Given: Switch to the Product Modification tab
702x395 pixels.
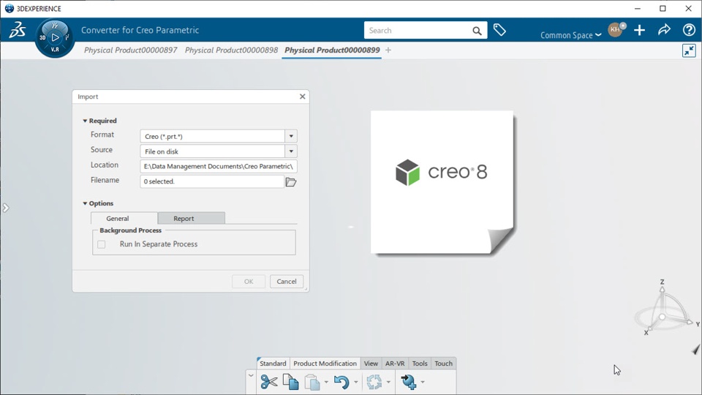Looking at the screenshot, I should (x=325, y=364).
